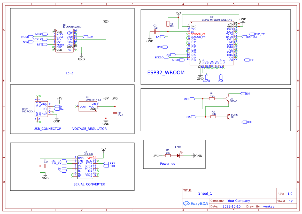Image resolution: width=302 pixels, height=214 pixels.
Task: Select the DL-RFM95-868M LoRa module U6
Action: [65, 40]
